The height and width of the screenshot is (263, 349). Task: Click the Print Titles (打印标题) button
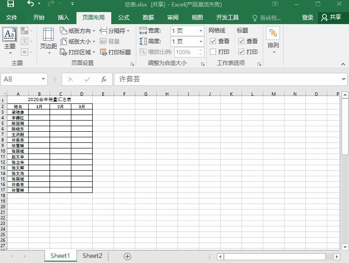point(115,52)
